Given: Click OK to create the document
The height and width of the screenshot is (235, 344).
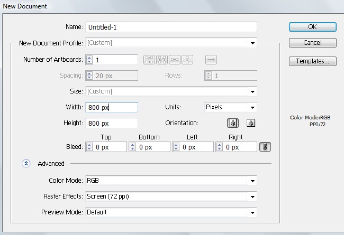Looking at the screenshot, I should tap(313, 27).
